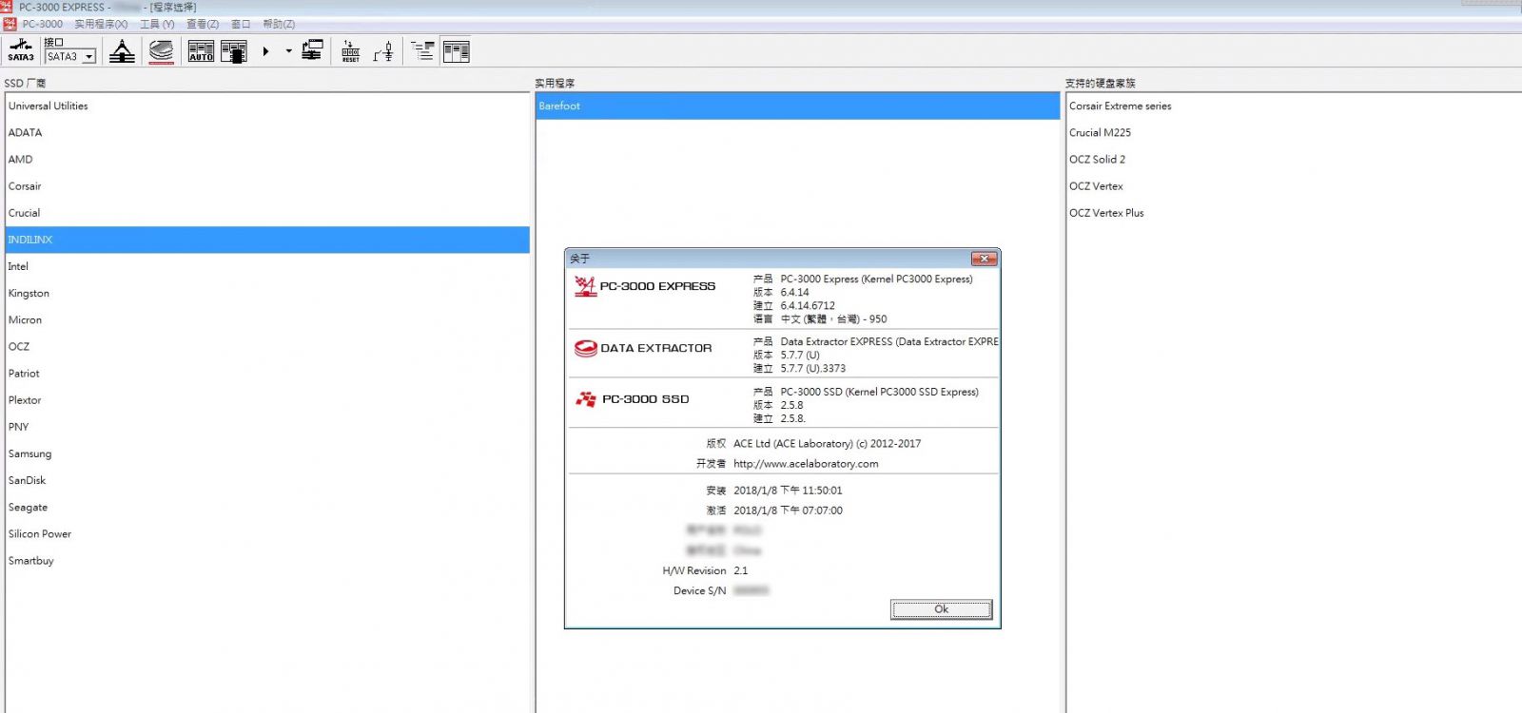Select the highlighted INDILINX vendor row
The image size is (1522, 713).
click(x=267, y=240)
